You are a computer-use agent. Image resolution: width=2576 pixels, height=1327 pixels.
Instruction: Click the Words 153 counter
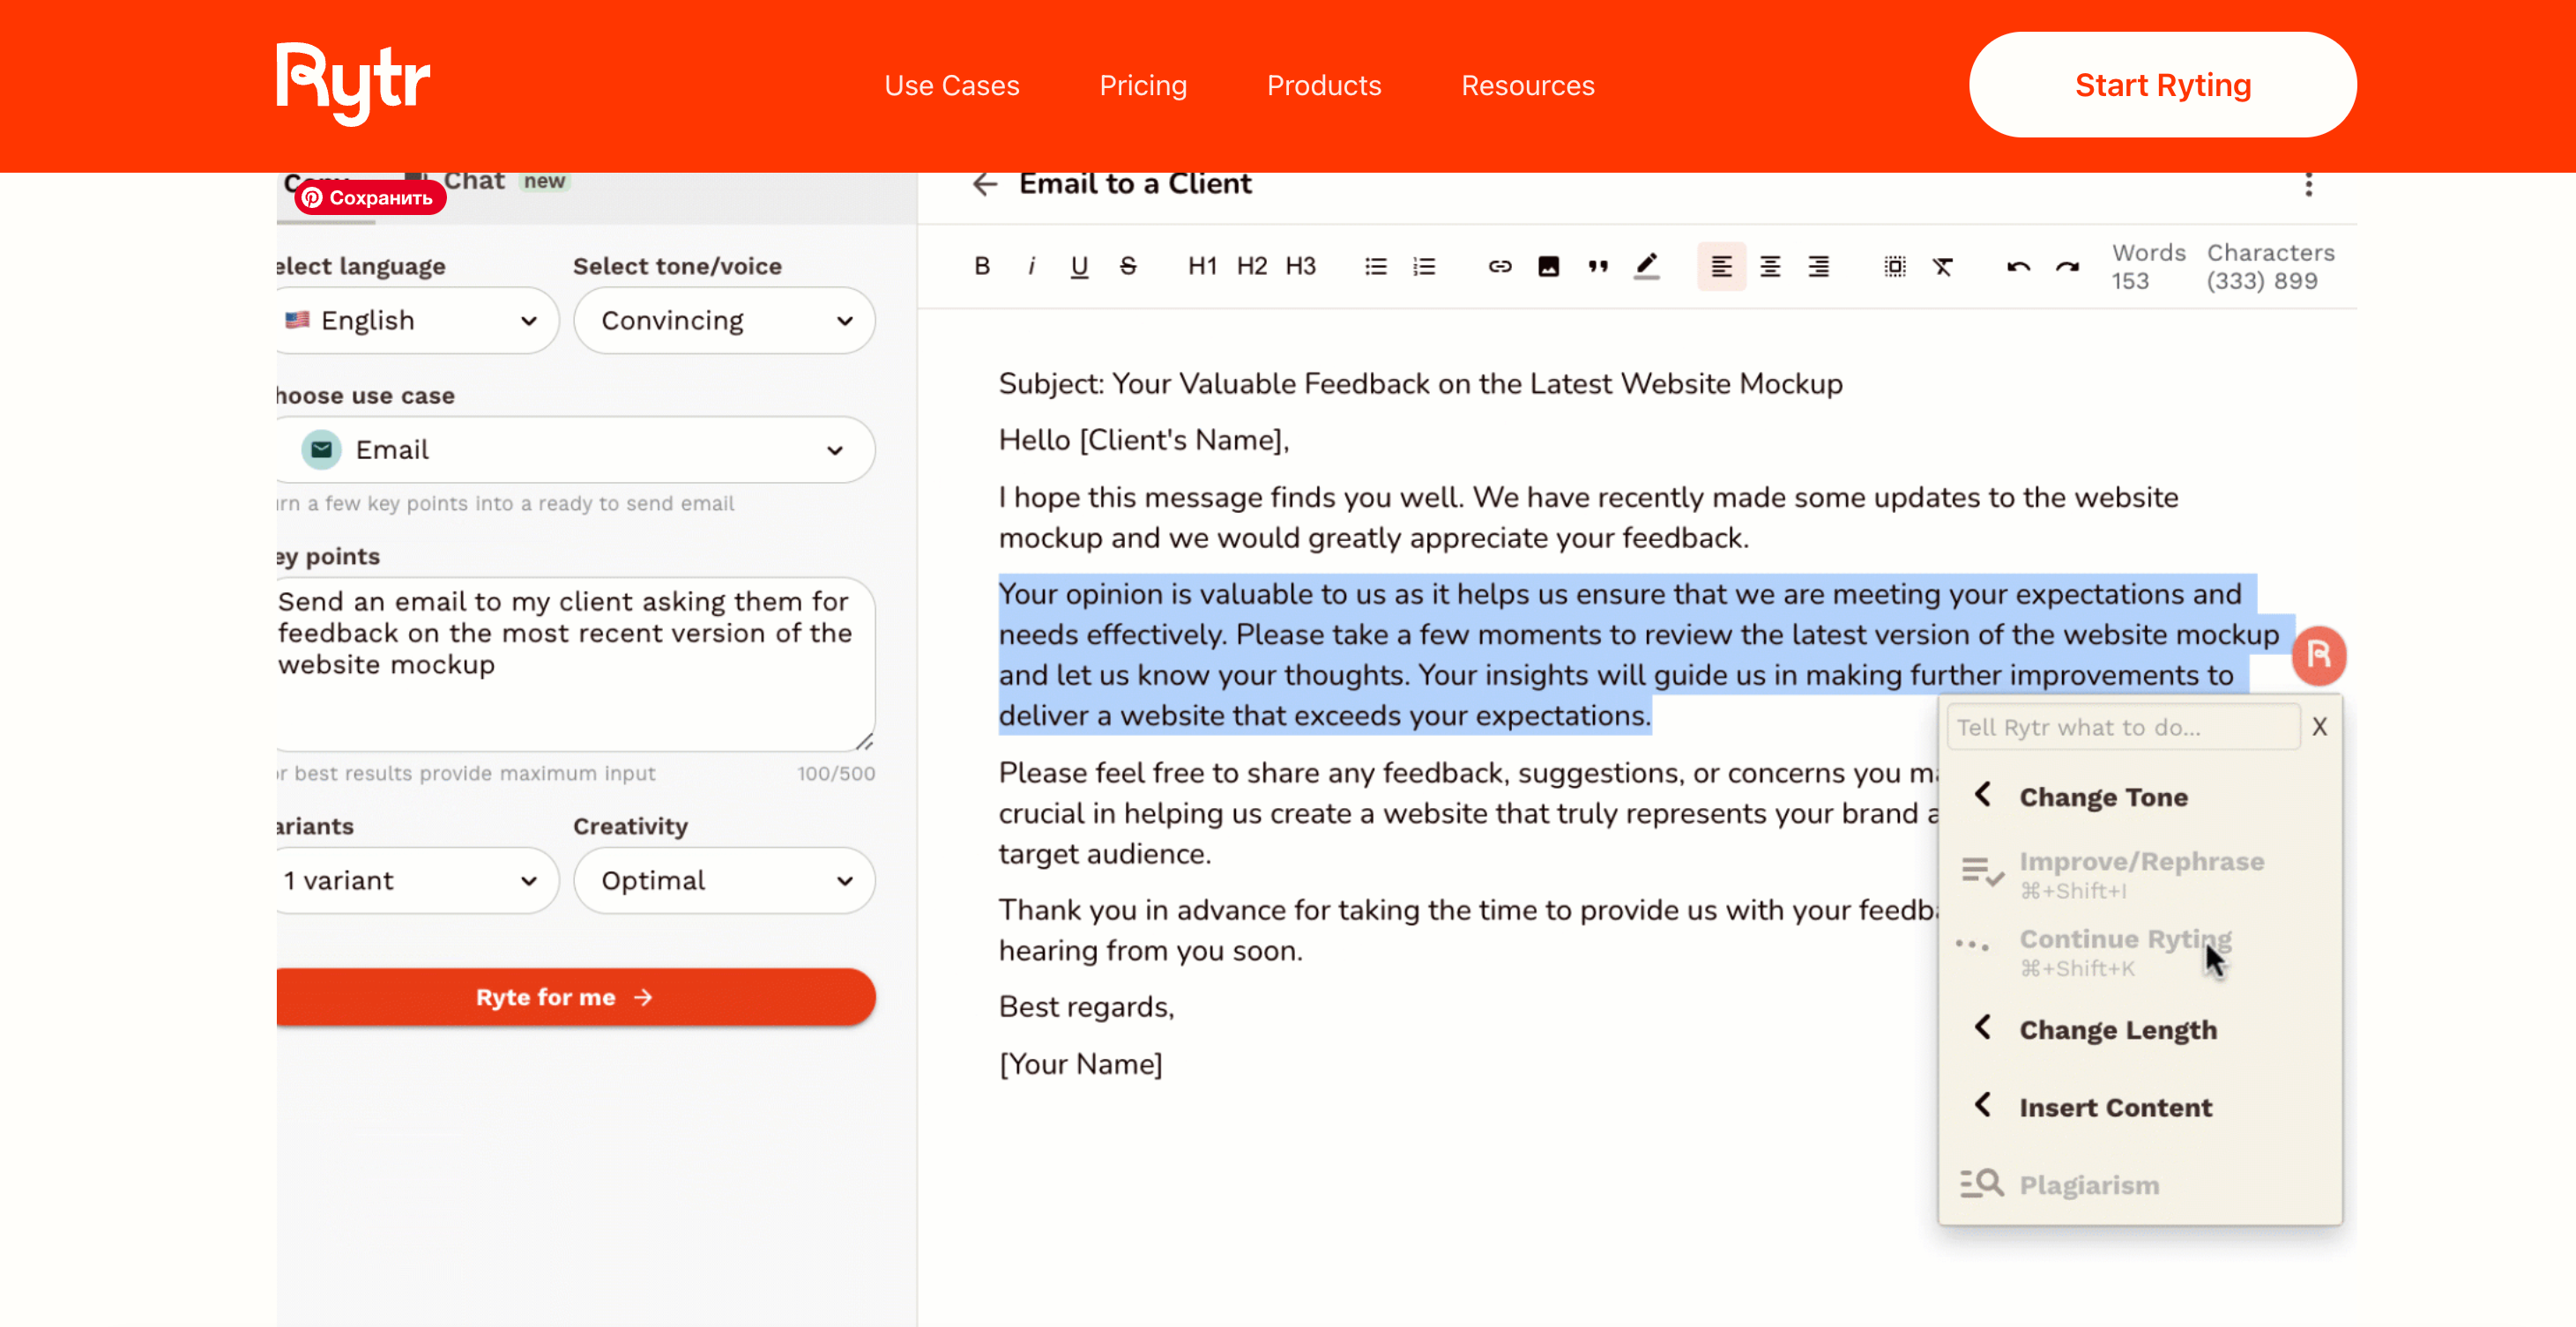tap(2148, 267)
